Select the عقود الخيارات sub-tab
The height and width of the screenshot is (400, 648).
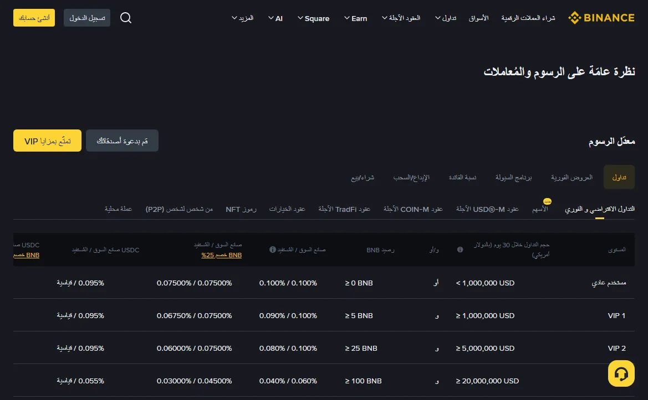287,209
